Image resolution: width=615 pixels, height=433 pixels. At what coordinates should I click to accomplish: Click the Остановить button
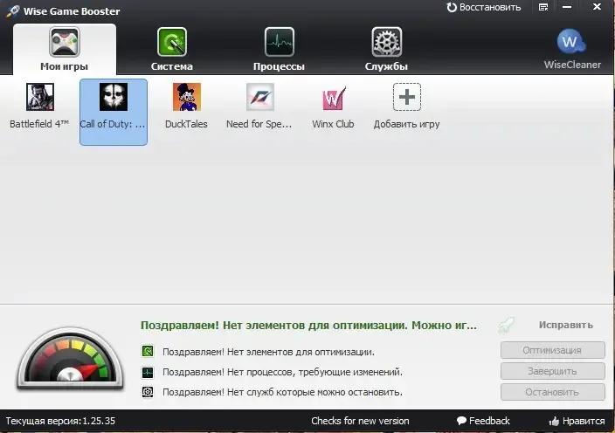pyautogui.click(x=553, y=392)
